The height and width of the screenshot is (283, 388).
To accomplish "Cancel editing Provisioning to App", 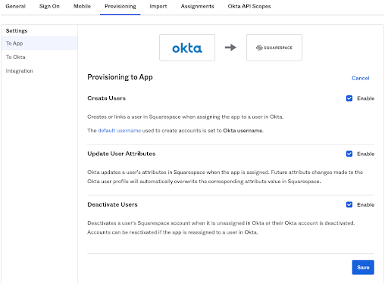I will [x=361, y=78].
